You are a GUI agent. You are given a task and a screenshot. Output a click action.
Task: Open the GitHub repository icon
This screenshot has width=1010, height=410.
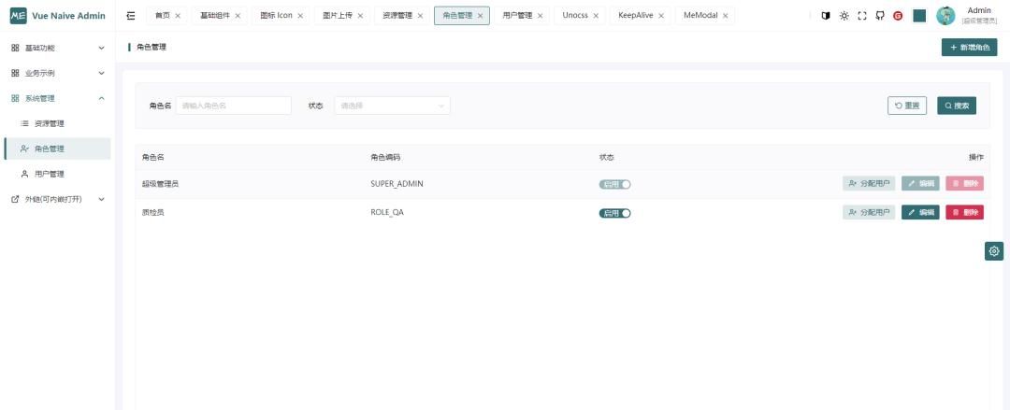880,16
